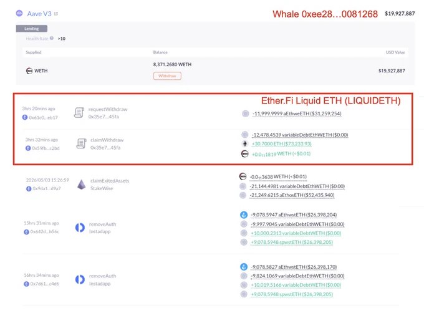Open requestWithdraw contract 0x35e7...45fa
Screen dimensions: 424x313
(104, 117)
